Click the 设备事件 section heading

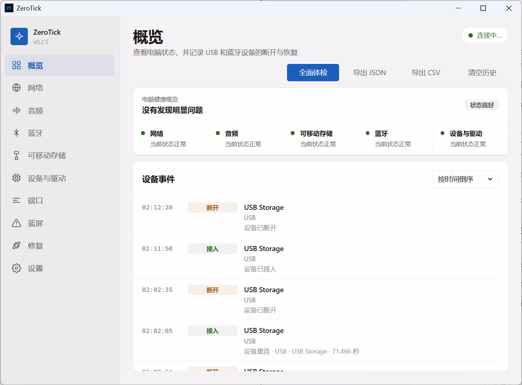(158, 179)
